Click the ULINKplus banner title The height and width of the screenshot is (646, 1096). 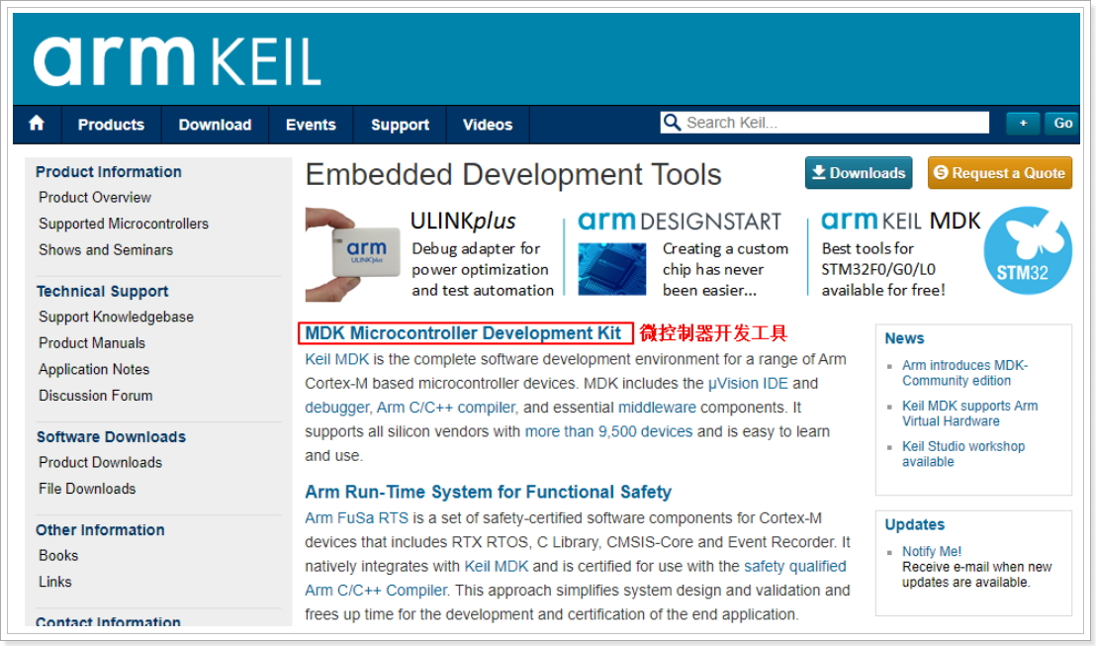(x=463, y=221)
